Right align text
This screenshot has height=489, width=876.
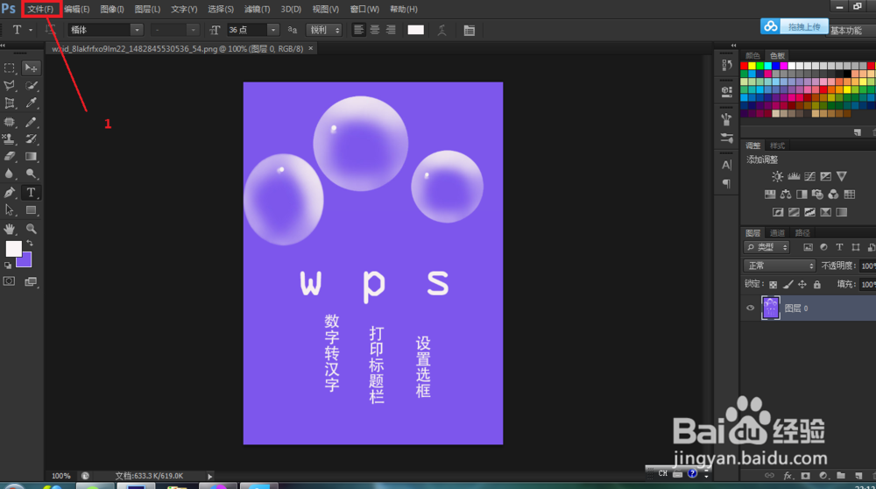[x=391, y=30]
